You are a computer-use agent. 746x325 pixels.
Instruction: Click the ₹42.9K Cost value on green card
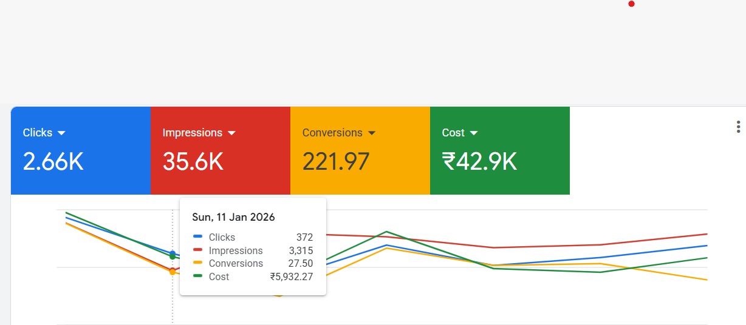pos(479,162)
